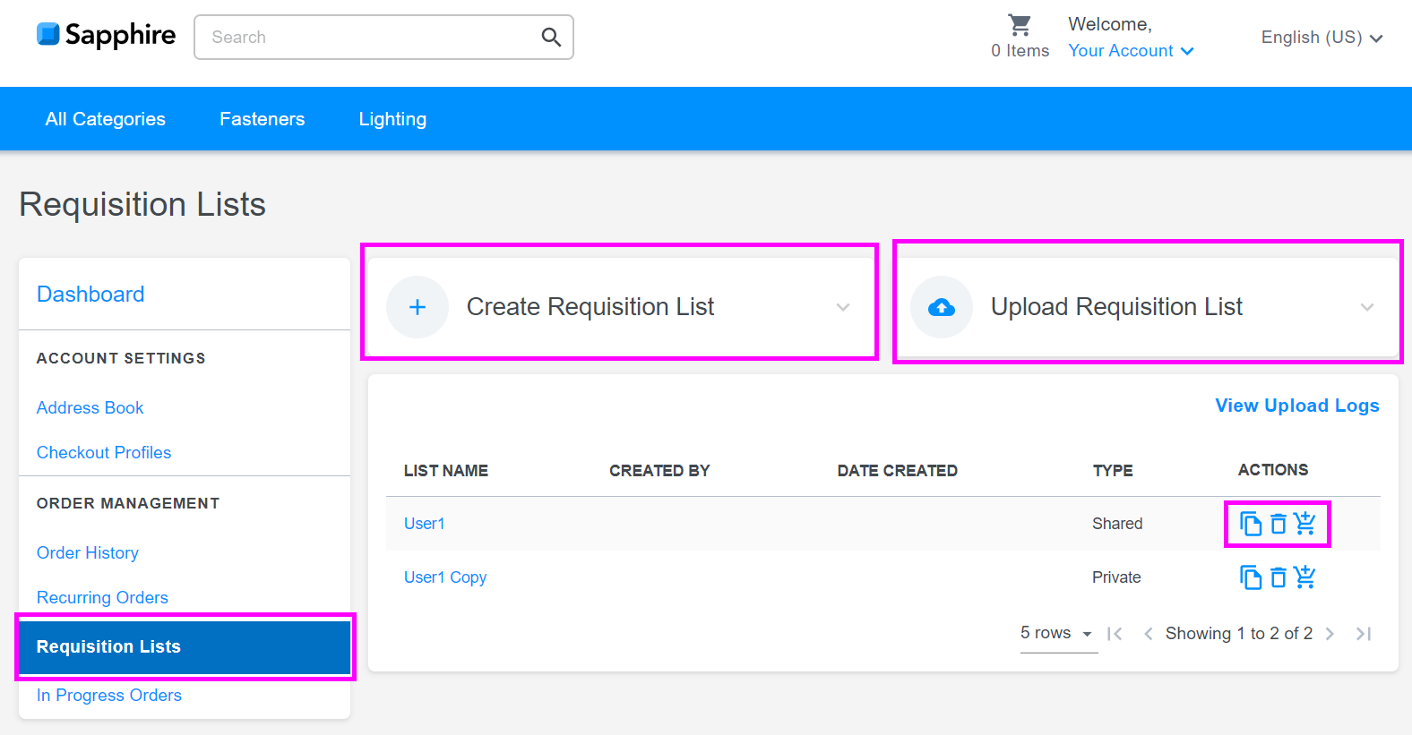Image resolution: width=1412 pixels, height=735 pixels.
Task: Copy the User1 Copy list
Action: (1250, 577)
